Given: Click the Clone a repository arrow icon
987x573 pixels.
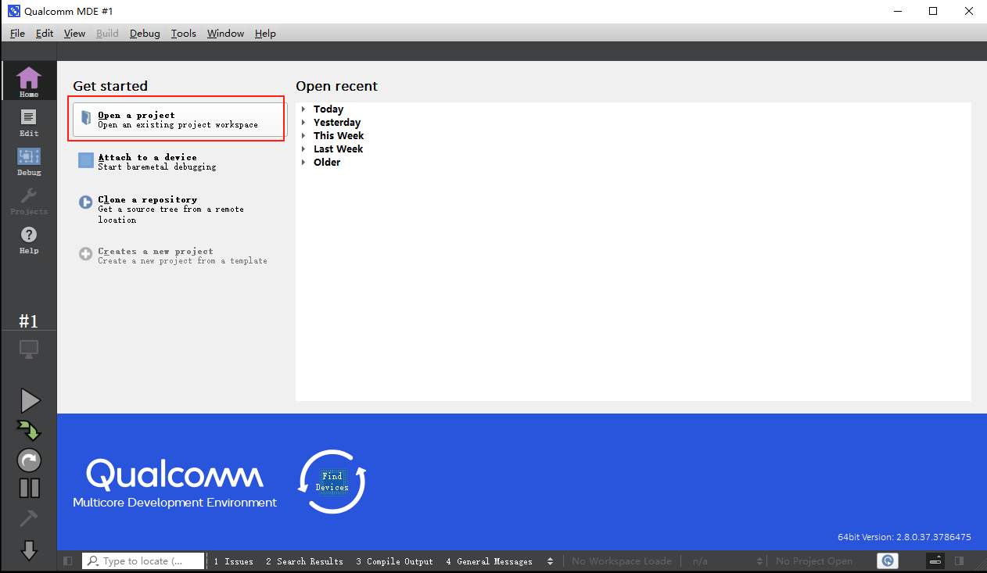Looking at the screenshot, I should (86, 202).
